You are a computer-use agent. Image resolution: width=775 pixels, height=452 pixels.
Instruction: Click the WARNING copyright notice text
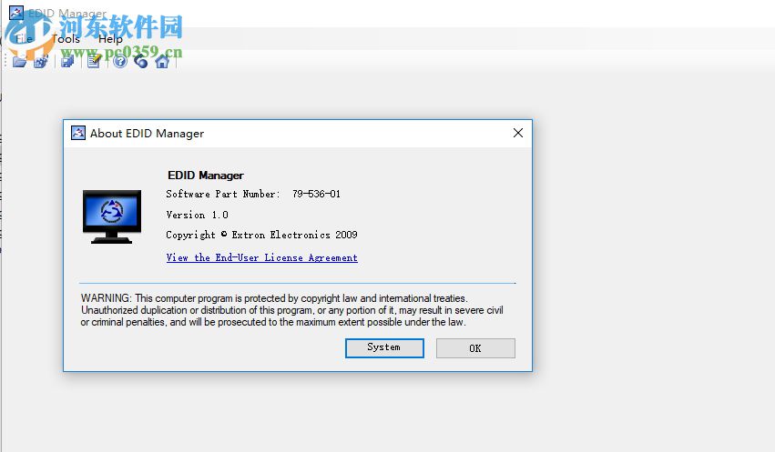coord(292,310)
